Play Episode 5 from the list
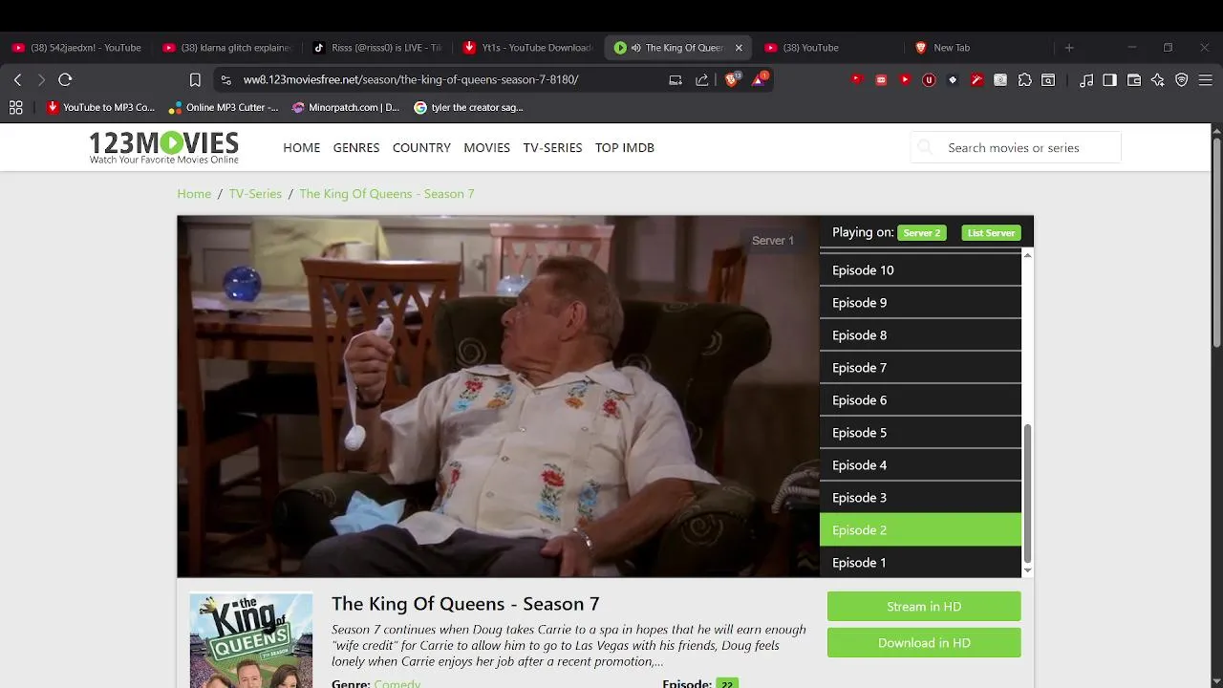 click(920, 433)
